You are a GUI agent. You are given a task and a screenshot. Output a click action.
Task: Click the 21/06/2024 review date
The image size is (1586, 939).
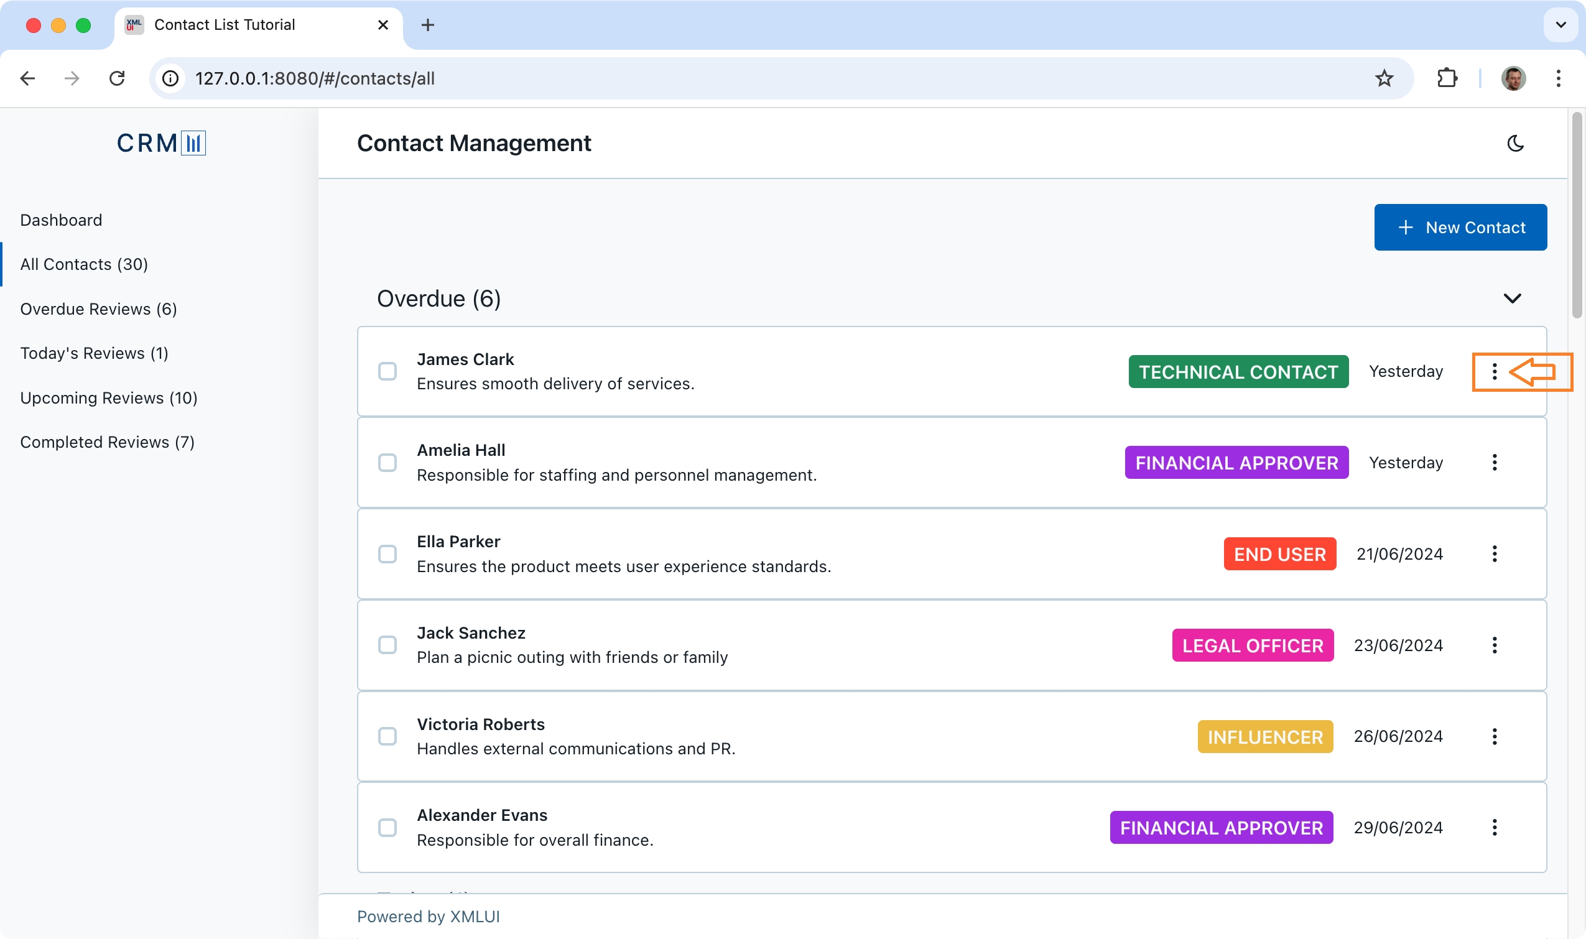coord(1399,554)
